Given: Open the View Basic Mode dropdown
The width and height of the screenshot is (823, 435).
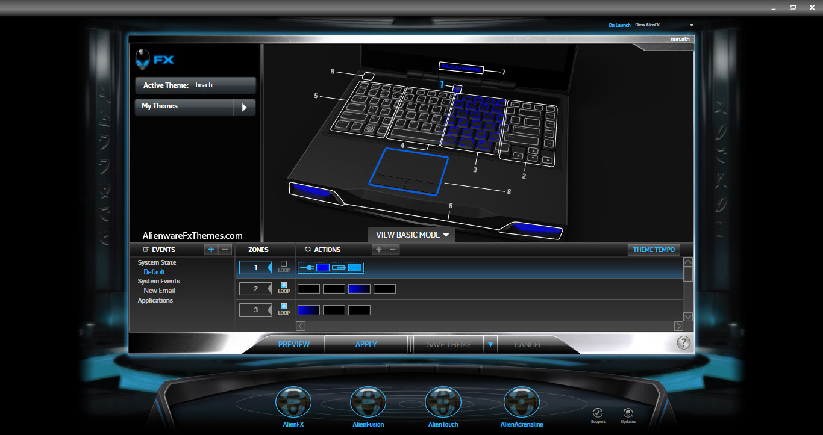Looking at the screenshot, I should point(412,235).
